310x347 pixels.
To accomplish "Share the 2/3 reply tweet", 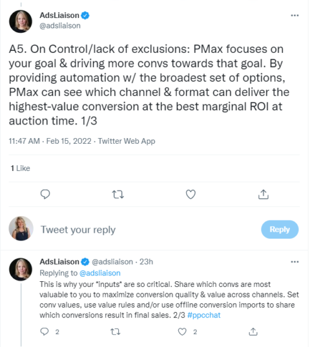I will 253,332.
